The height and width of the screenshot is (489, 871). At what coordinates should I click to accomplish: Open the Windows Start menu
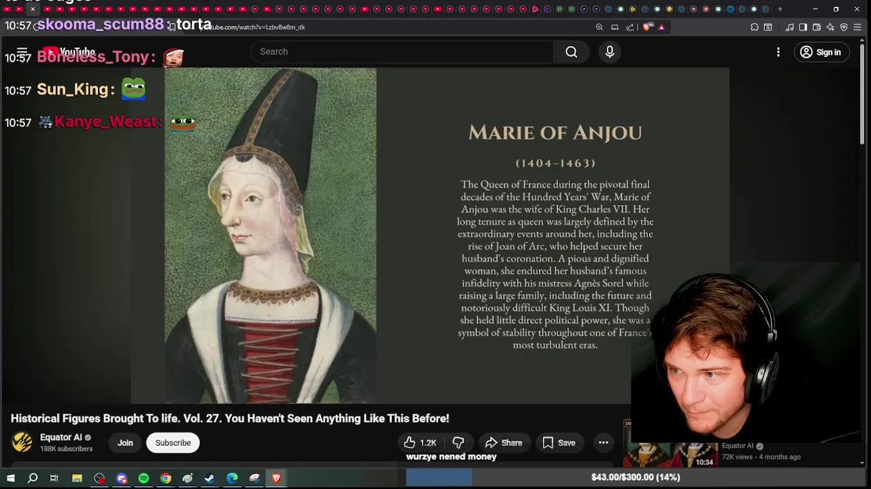pyautogui.click(x=10, y=478)
